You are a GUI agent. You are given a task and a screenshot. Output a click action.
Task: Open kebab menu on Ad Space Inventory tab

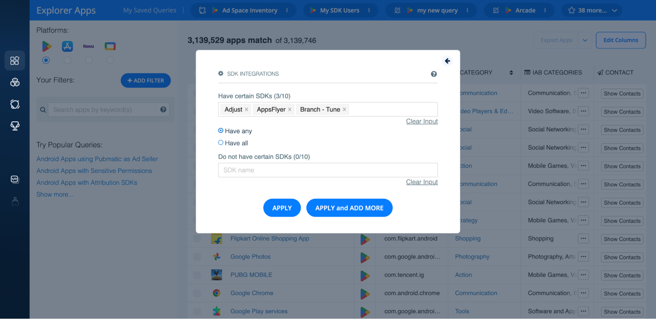click(287, 10)
